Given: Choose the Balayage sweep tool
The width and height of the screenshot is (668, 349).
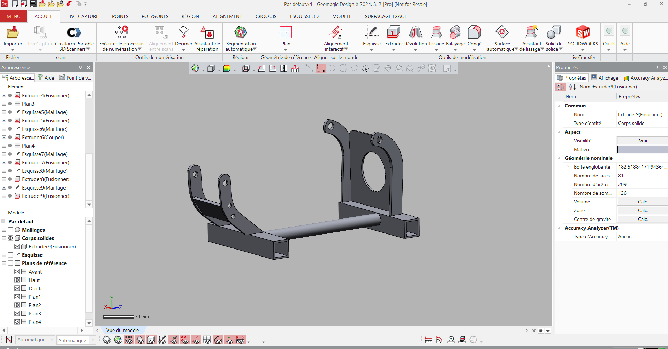Looking at the screenshot, I should pyautogui.click(x=455, y=32).
